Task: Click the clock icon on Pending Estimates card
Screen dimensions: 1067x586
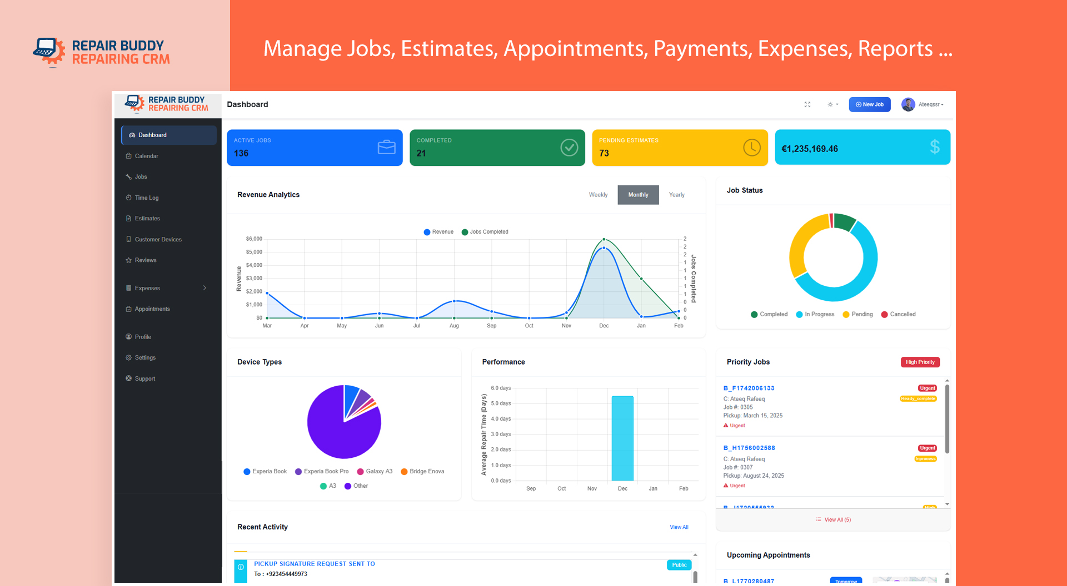Action: click(x=752, y=147)
